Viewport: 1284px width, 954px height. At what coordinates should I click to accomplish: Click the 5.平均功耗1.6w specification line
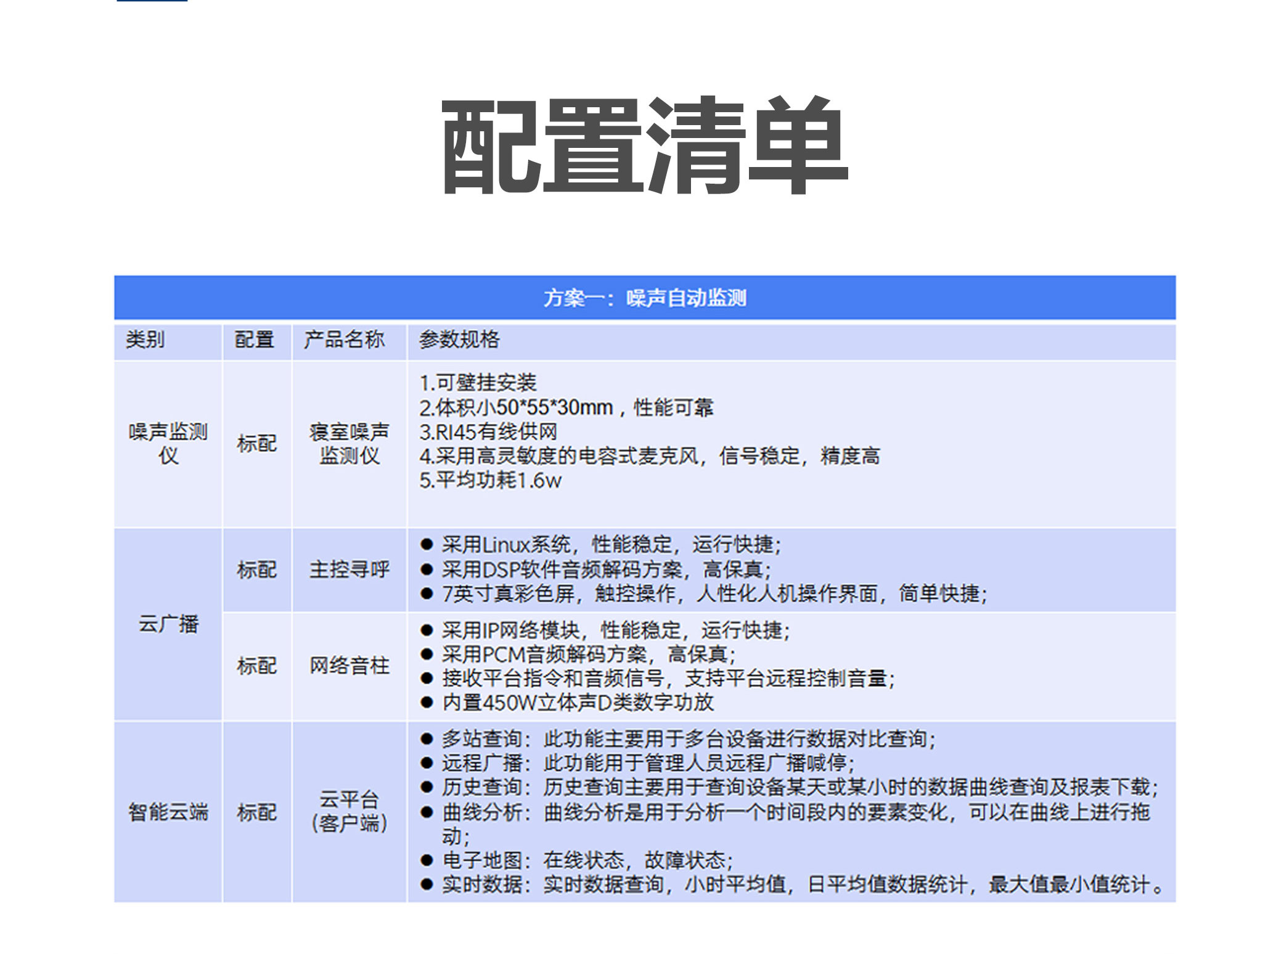click(x=491, y=480)
